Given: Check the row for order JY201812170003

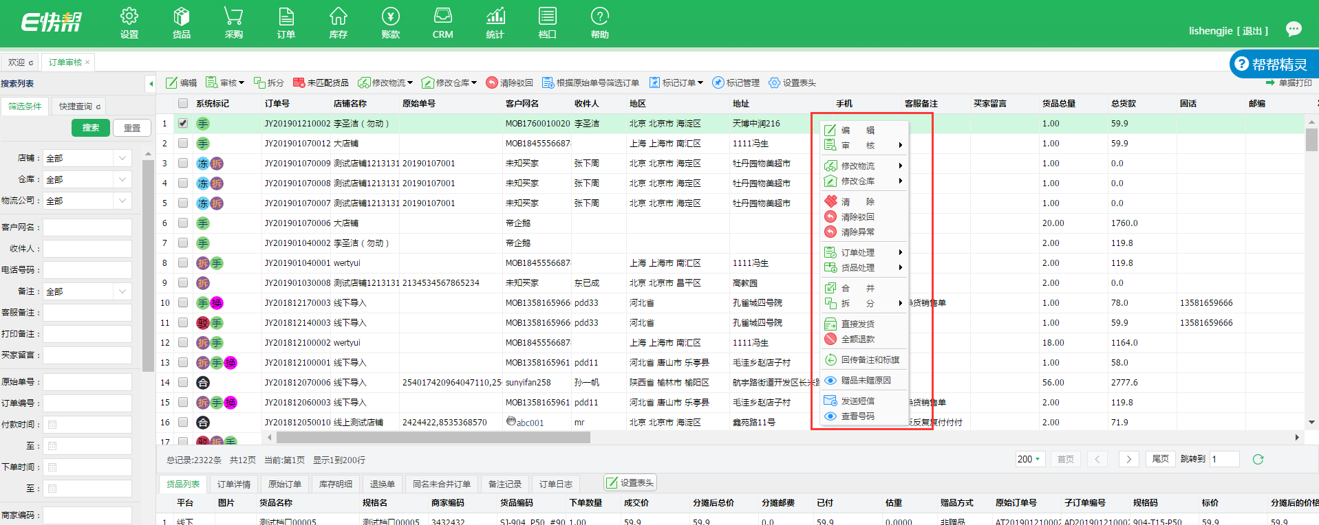Looking at the screenshot, I should point(183,302).
